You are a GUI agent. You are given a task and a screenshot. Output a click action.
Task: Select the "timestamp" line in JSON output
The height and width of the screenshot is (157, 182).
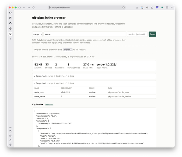click(x=55, y=123)
